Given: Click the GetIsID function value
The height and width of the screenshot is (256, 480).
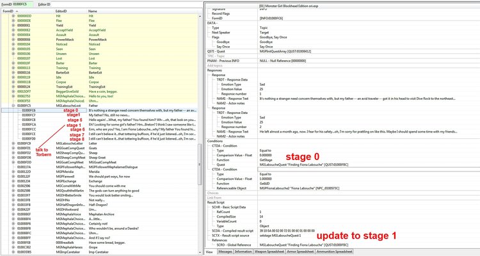Looking at the screenshot, I should [265, 184].
